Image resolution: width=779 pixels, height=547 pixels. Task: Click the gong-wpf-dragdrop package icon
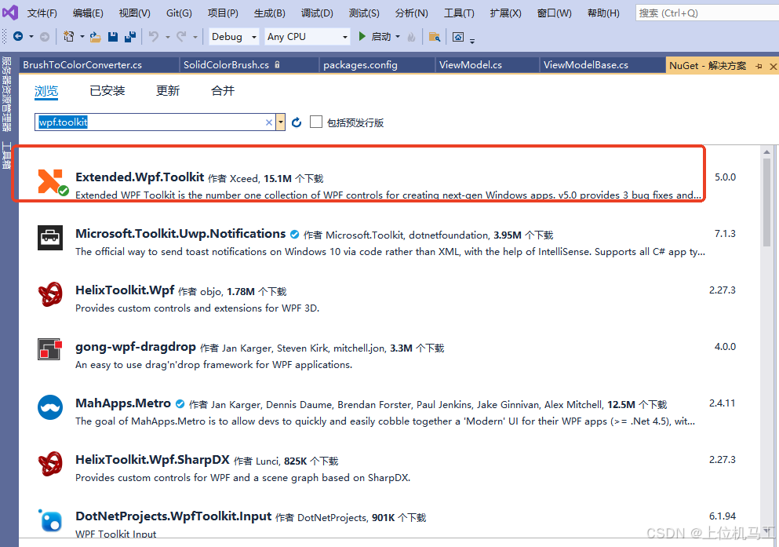coord(50,350)
